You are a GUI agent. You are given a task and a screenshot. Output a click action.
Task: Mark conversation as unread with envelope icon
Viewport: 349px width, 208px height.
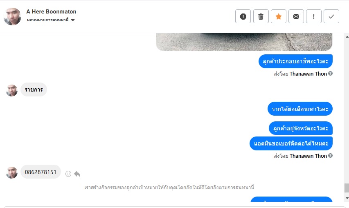click(x=296, y=16)
